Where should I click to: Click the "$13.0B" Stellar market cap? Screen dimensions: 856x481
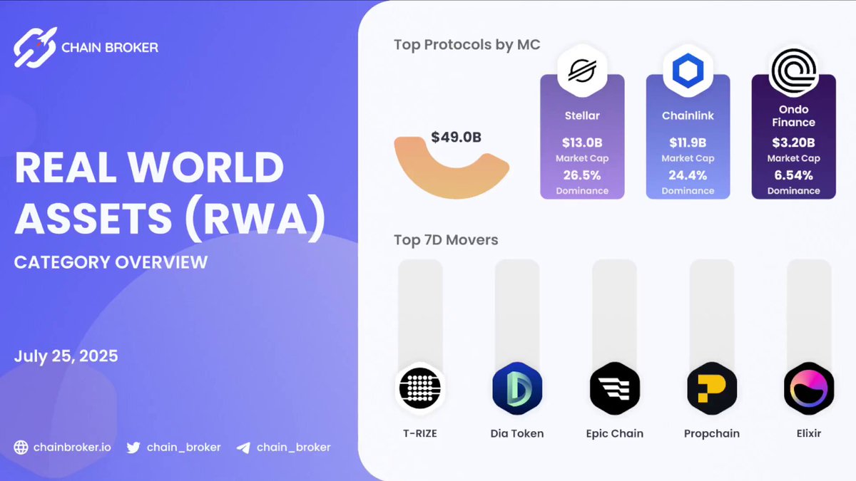(582, 143)
